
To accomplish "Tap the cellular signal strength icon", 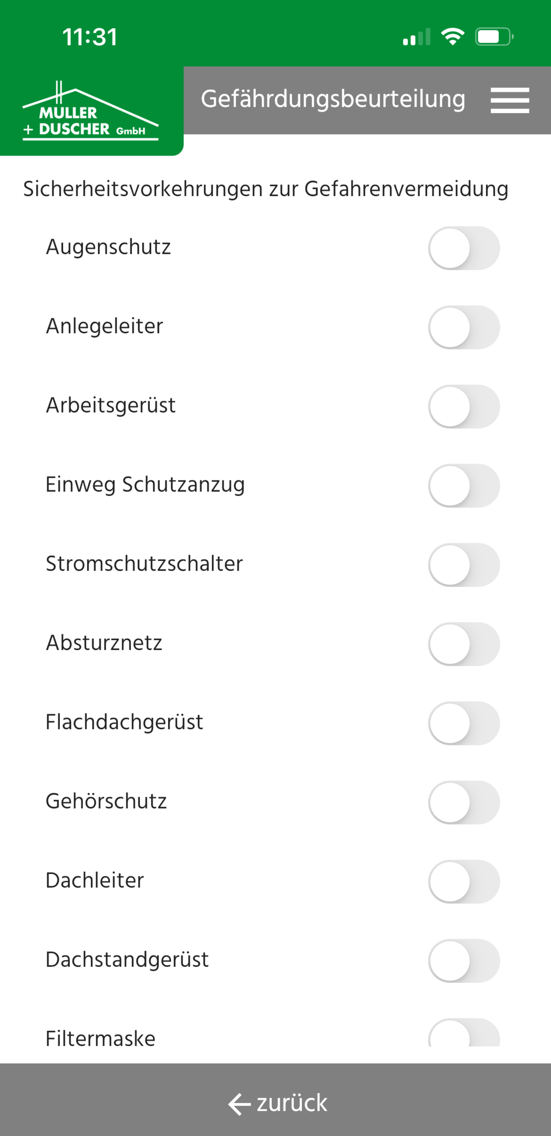I will click(x=416, y=37).
